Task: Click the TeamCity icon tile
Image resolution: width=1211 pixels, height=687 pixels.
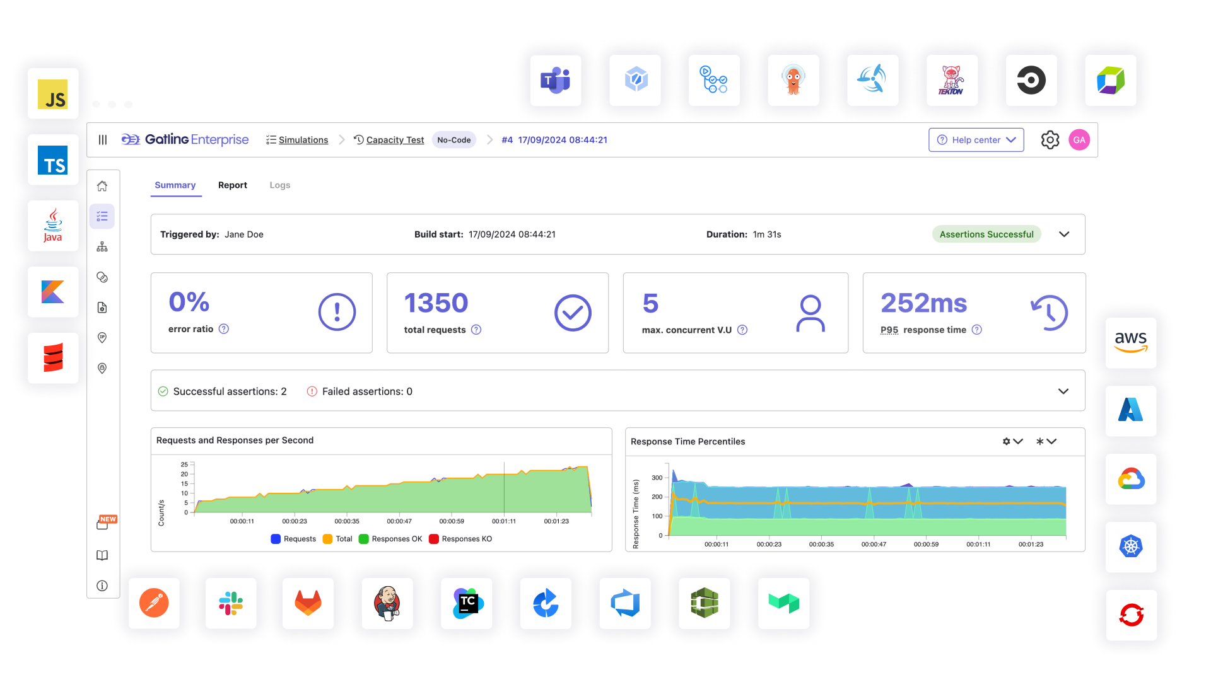Action: [x=467, y=603]
